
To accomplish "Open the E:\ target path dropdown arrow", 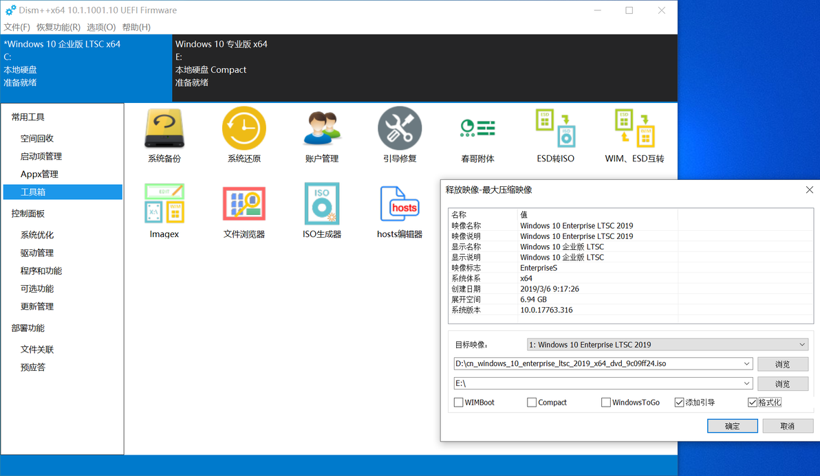I will (x=746, y=384).
